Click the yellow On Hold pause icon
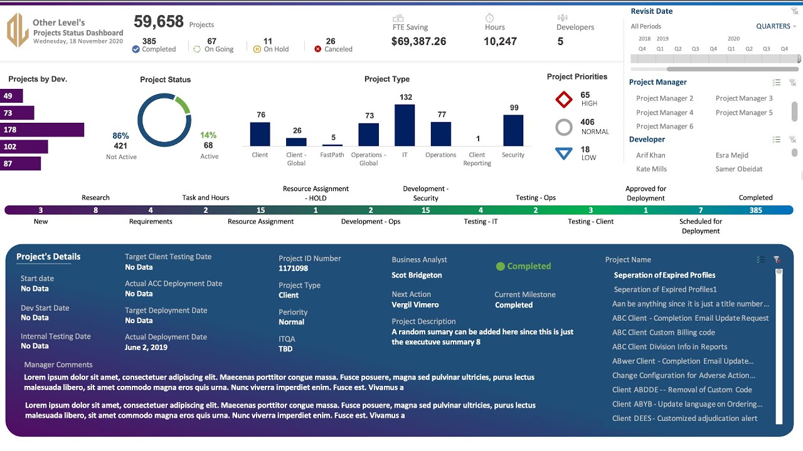This screenshot has width=803, height=451. [x=257, y=49]
